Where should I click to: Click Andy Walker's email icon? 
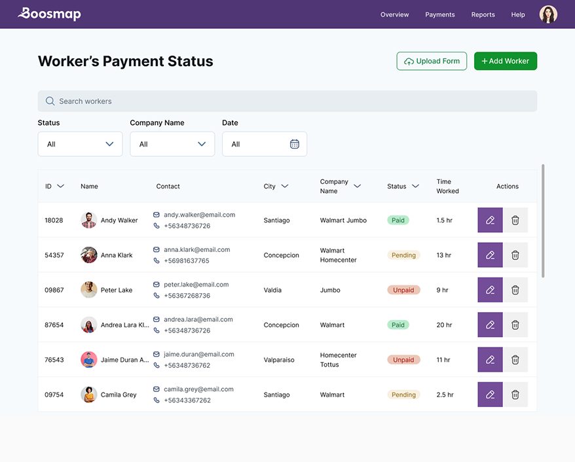(157, 215)
